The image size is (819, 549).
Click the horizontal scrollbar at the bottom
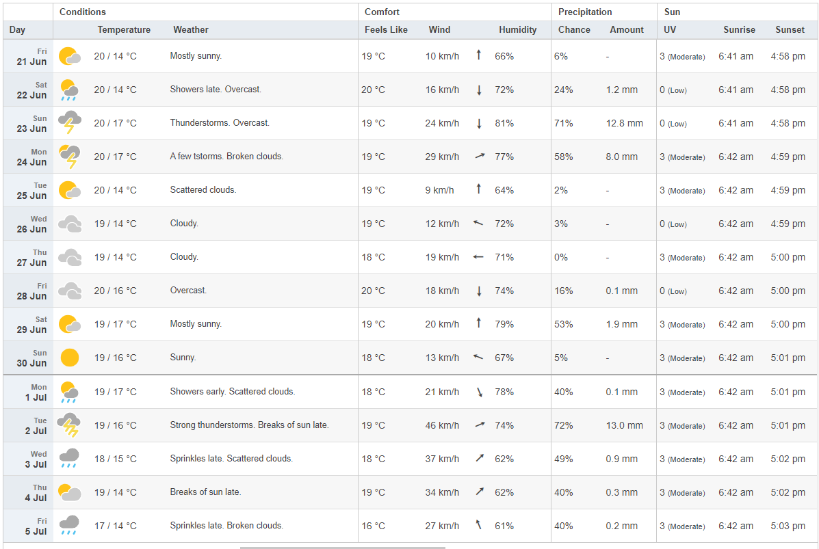click(342, 547)
